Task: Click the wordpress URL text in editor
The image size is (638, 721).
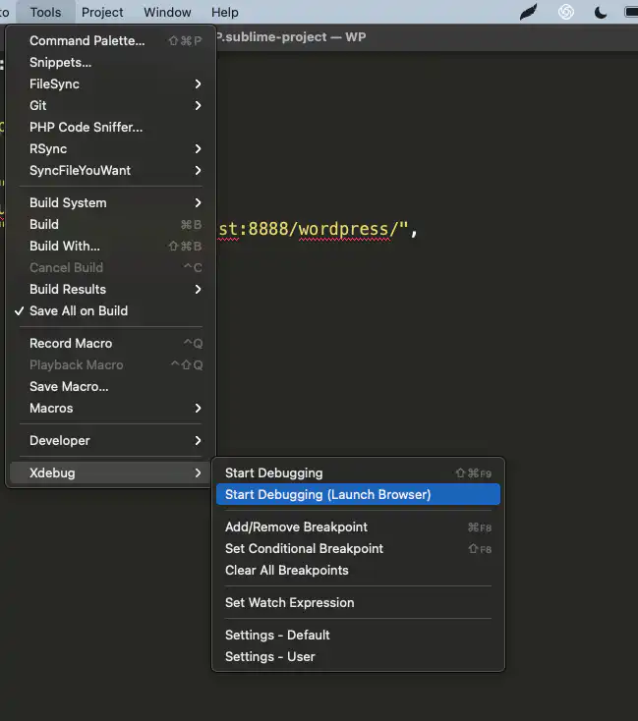Action: point(315,230)
